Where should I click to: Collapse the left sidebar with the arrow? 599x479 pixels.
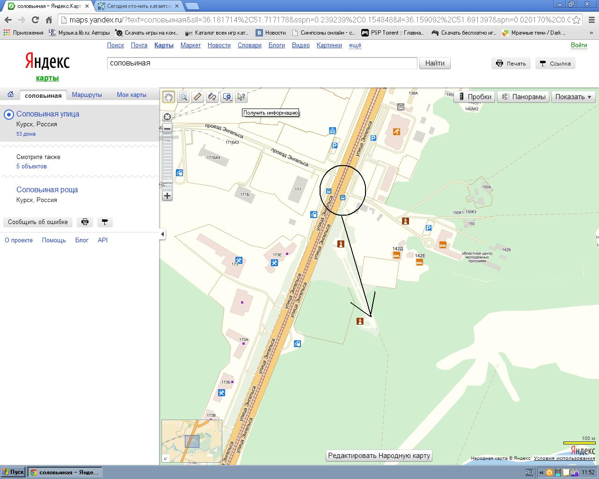click(x=162, y=234)
